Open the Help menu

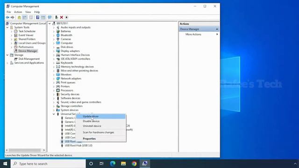[37, 12]
